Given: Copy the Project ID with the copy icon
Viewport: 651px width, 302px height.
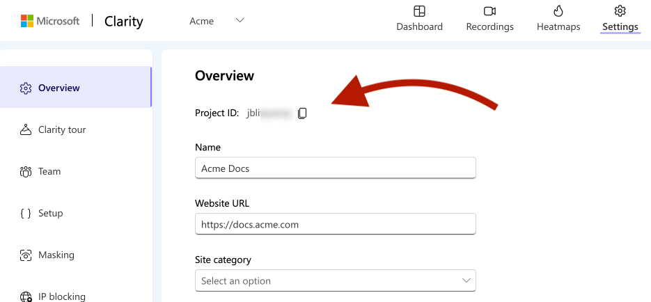Looking at the screenshot, I should pos(302,113).
